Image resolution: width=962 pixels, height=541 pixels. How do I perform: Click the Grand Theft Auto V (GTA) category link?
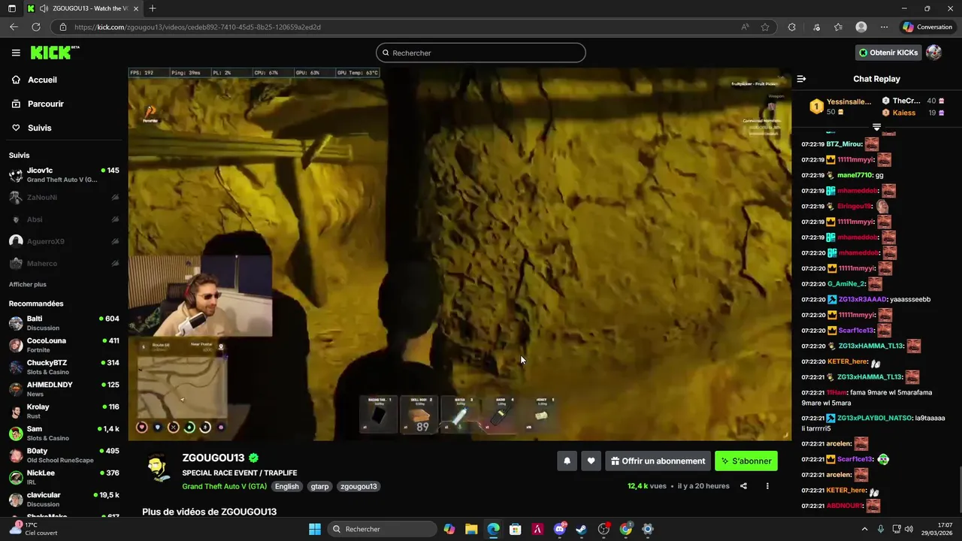(224, 486)
